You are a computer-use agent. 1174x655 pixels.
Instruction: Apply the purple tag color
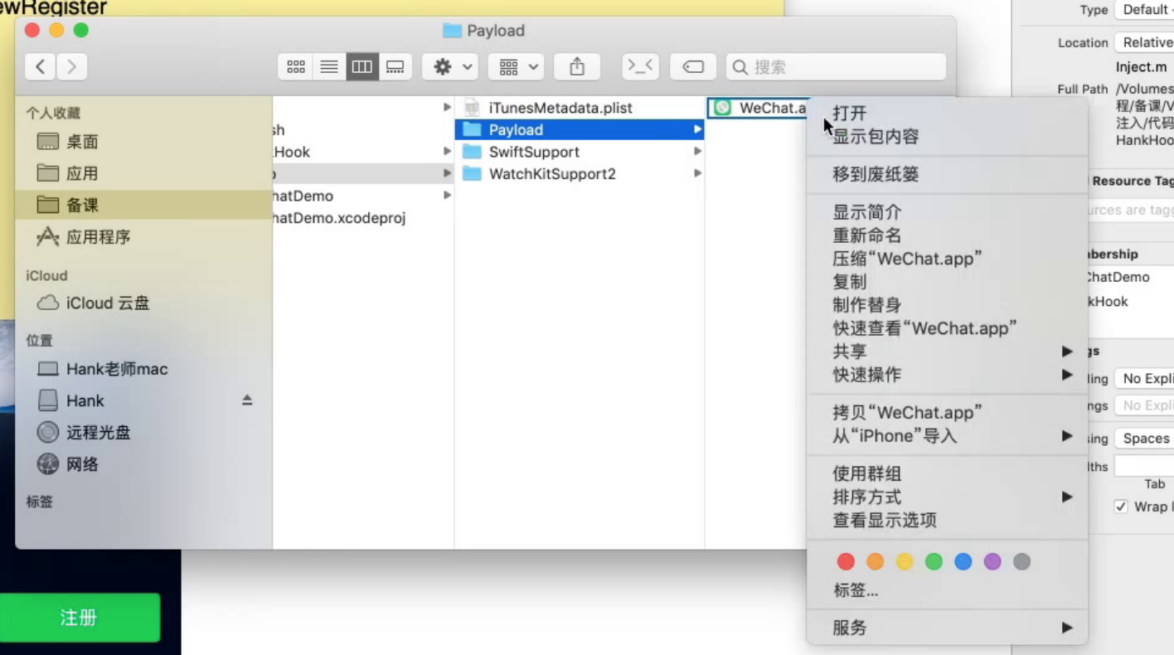pos(992,562)
